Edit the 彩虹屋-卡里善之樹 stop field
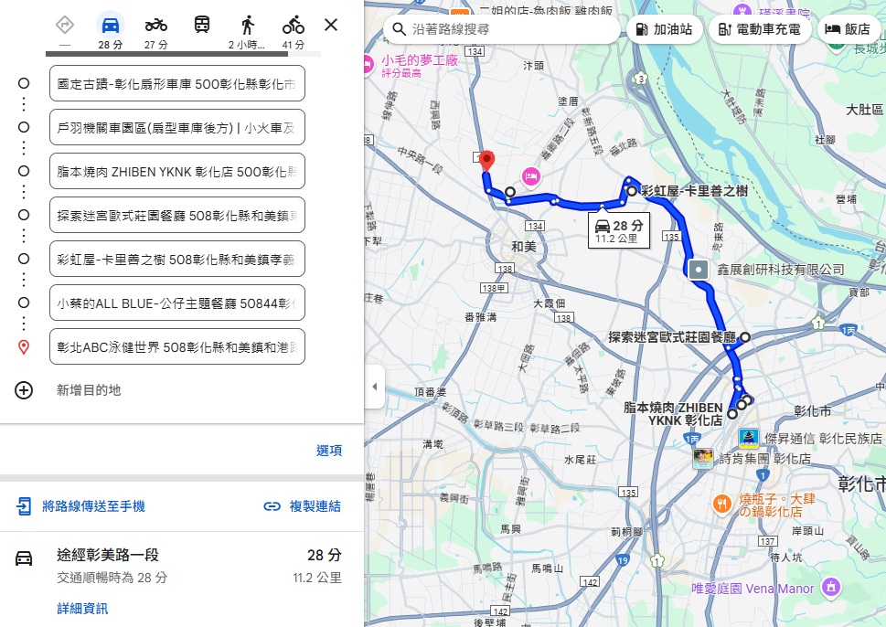886x627 pixels. [176, 260]
